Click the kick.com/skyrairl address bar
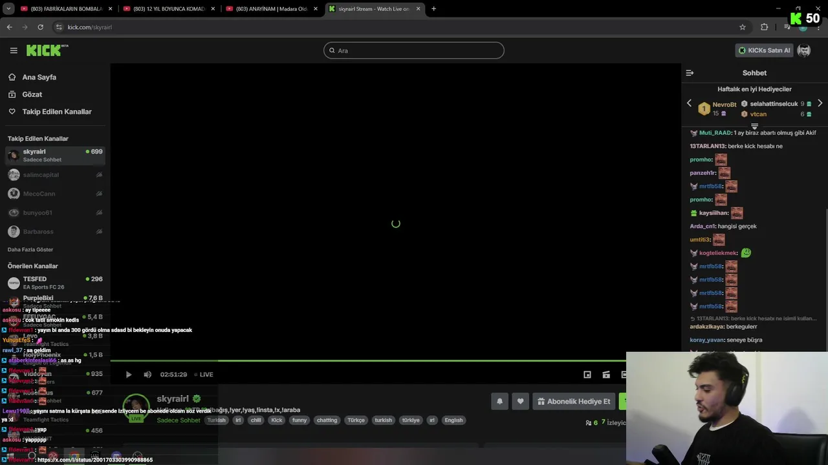 (401, 27)
